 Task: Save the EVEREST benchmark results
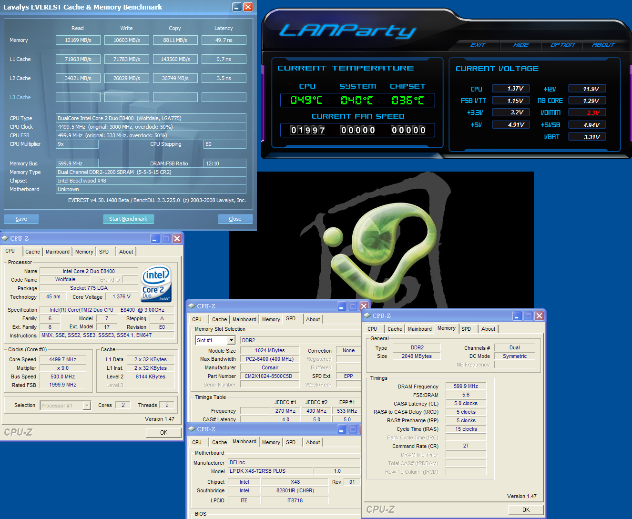(x=21, y=219)
